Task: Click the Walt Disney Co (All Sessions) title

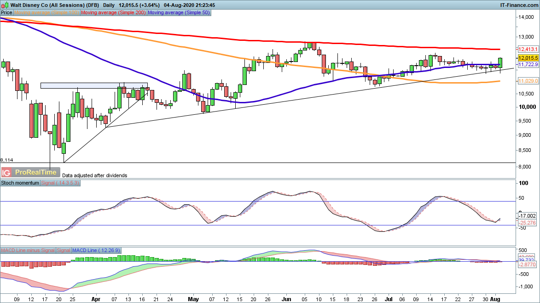Action: tap(44, 5)
